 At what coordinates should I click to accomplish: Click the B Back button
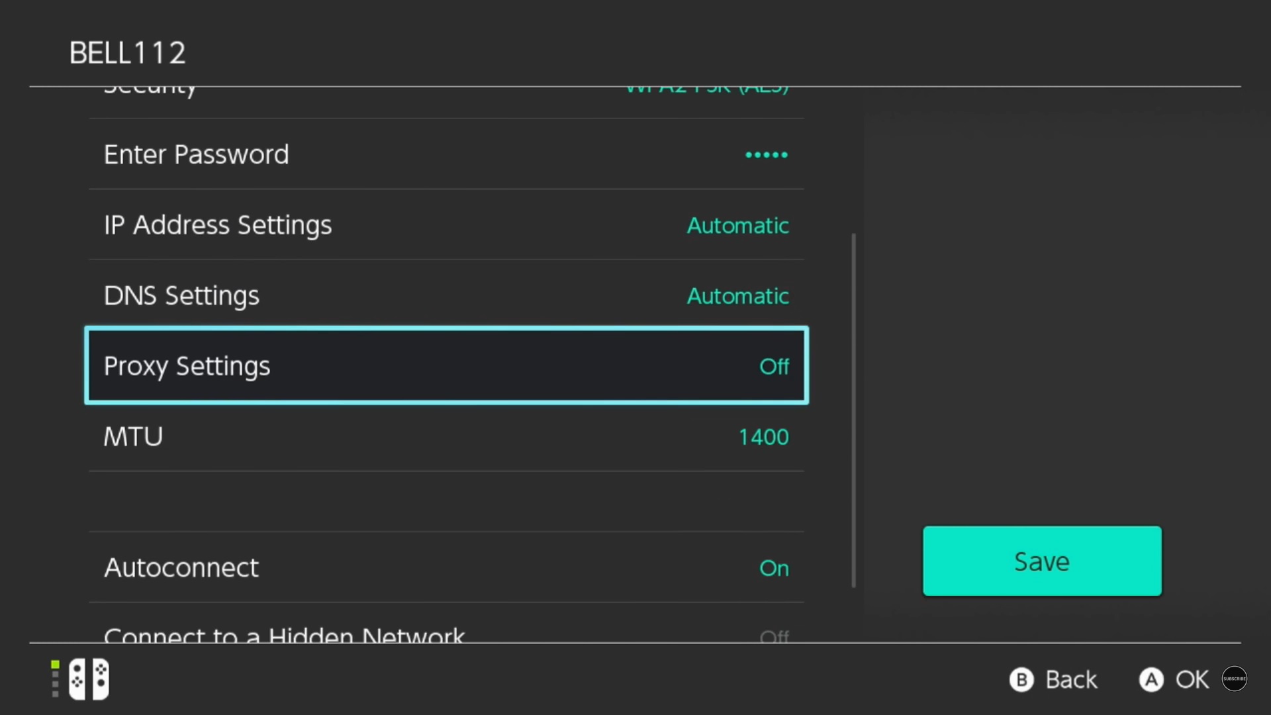click(1053, 680)
